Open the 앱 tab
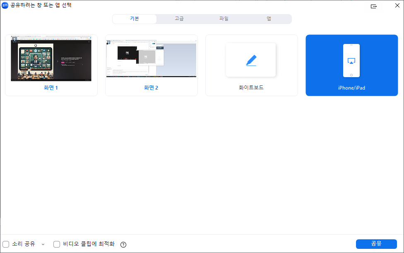 (x=269, y=19)
